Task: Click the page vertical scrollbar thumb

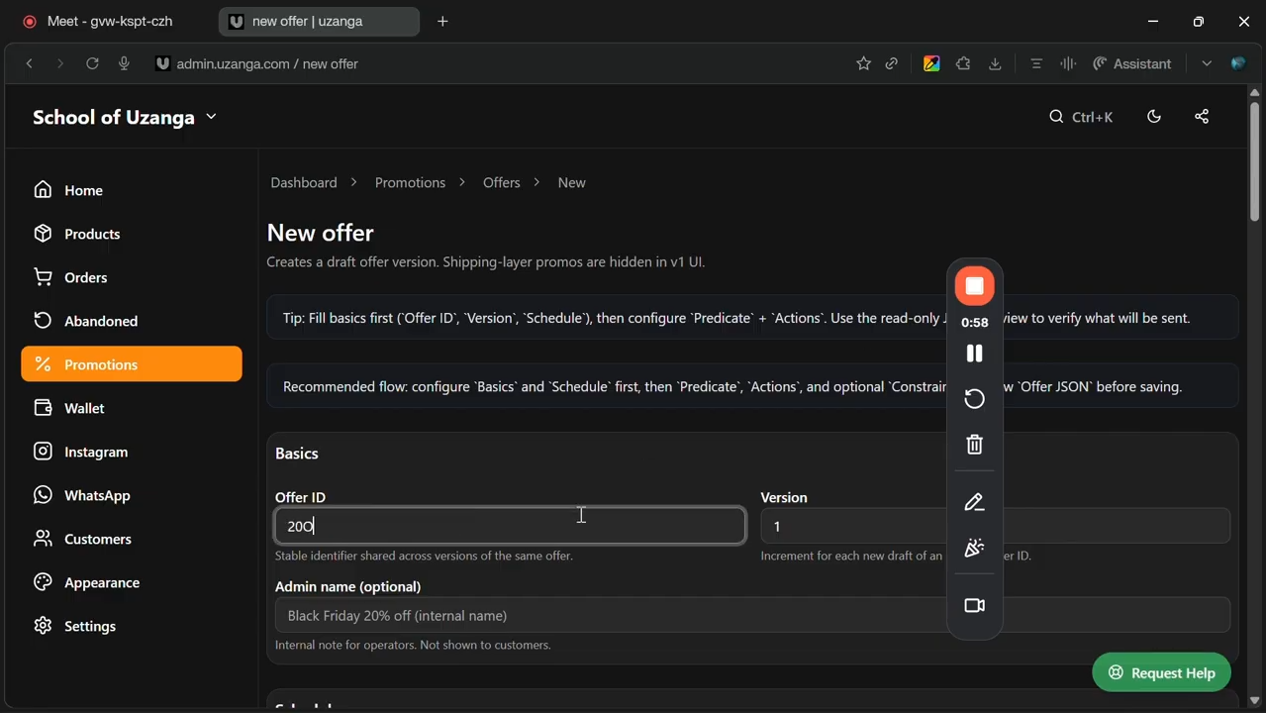Action: click(1254, 160)
